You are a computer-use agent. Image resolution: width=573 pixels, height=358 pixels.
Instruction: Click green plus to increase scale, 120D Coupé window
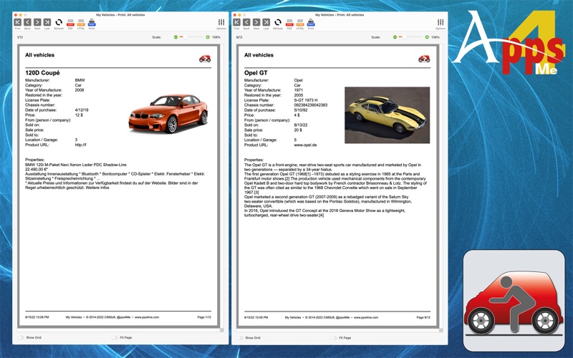[x=207, y=37]
